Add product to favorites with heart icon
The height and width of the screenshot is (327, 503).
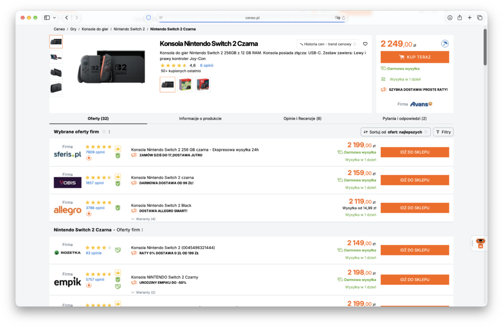(365, 44)
